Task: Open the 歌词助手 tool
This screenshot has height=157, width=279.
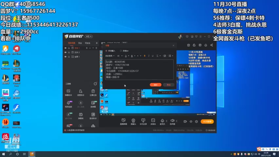Action: [x=93, y=116]
